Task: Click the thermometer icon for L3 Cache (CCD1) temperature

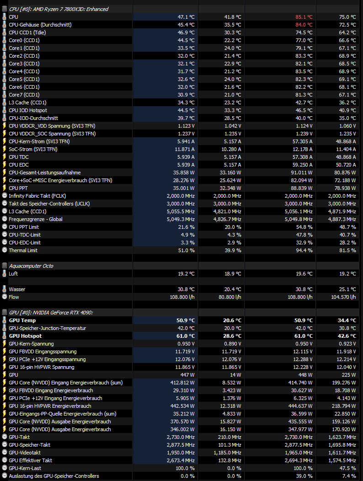Action: click(4, 103)
